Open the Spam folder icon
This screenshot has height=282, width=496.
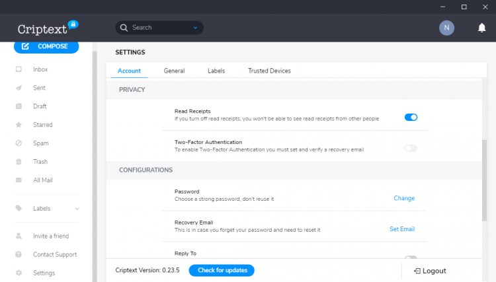point(19,143)
